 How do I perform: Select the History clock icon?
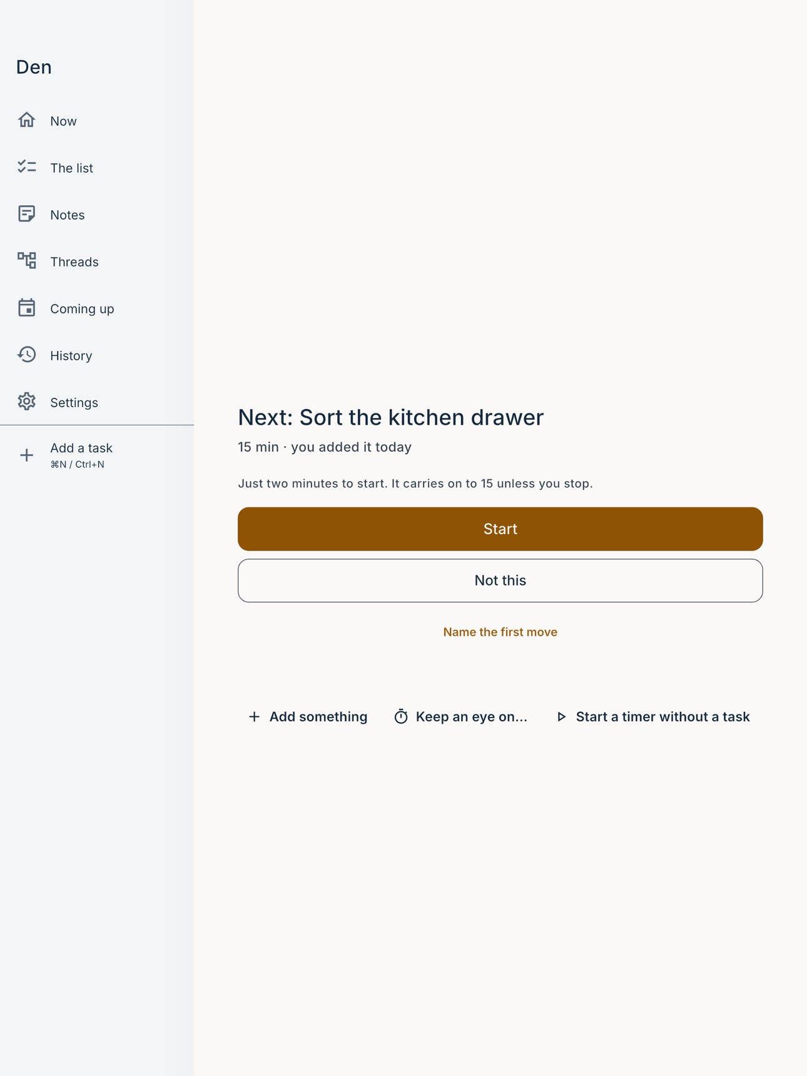(26, 355)
